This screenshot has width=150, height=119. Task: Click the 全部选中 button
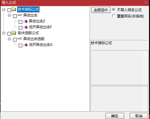101,10
